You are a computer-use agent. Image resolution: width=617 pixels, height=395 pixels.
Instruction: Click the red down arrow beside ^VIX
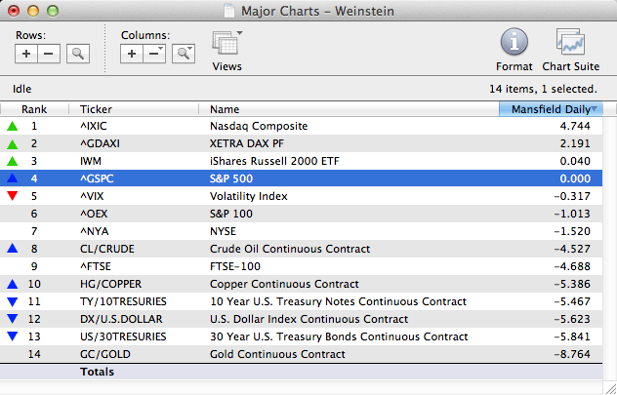(12, 196)
